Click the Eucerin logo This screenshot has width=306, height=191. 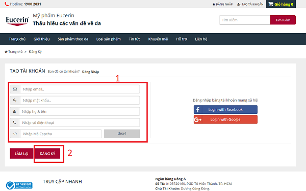tap(17, 21)
